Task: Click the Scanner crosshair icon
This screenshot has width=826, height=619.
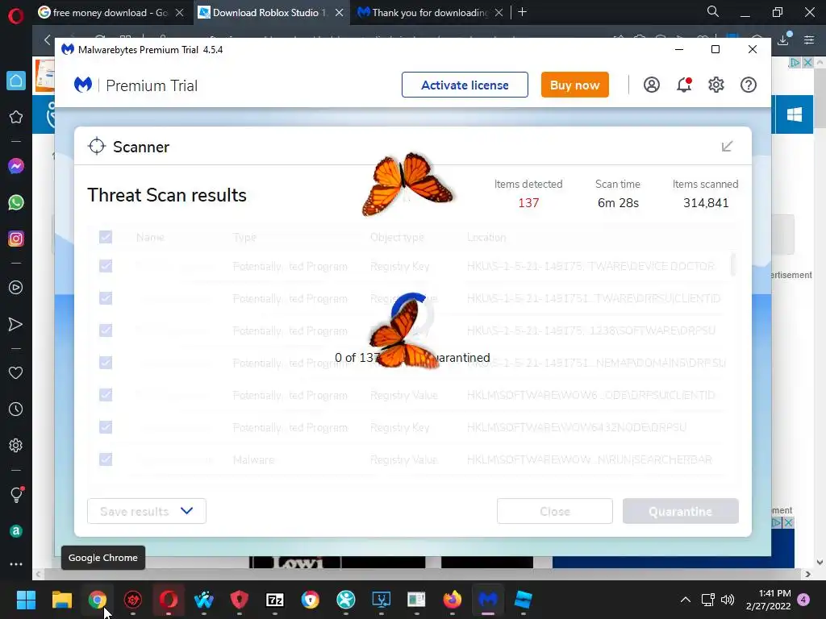Action: coord(97,147)
